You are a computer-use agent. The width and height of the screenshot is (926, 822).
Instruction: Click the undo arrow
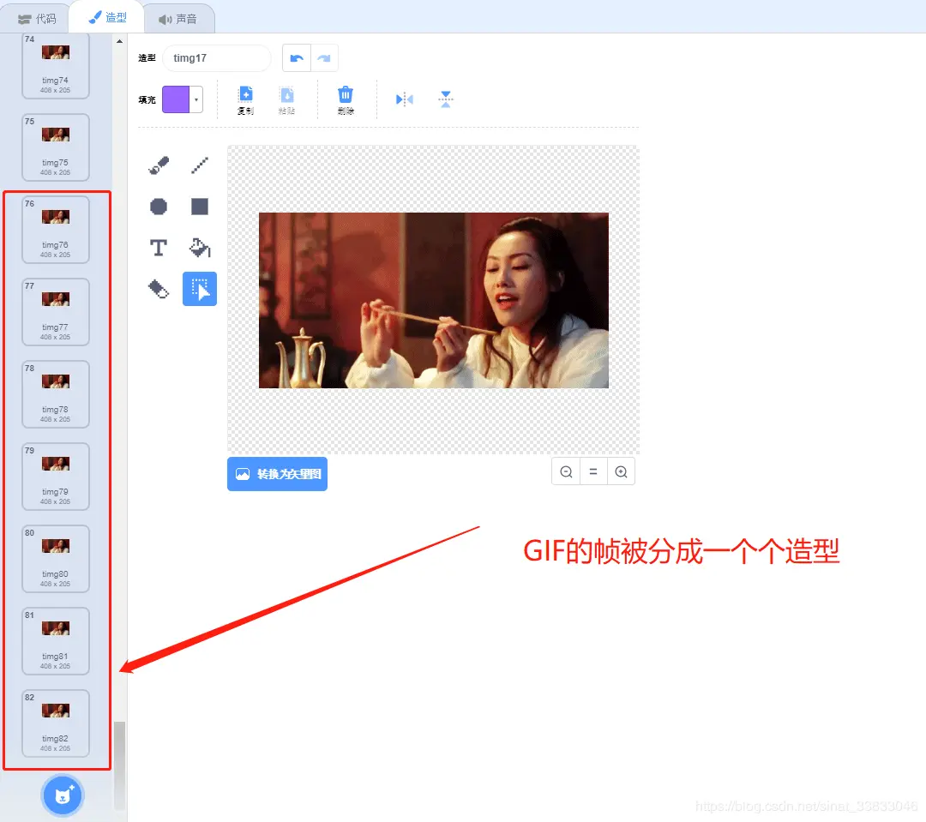point(297,58)
